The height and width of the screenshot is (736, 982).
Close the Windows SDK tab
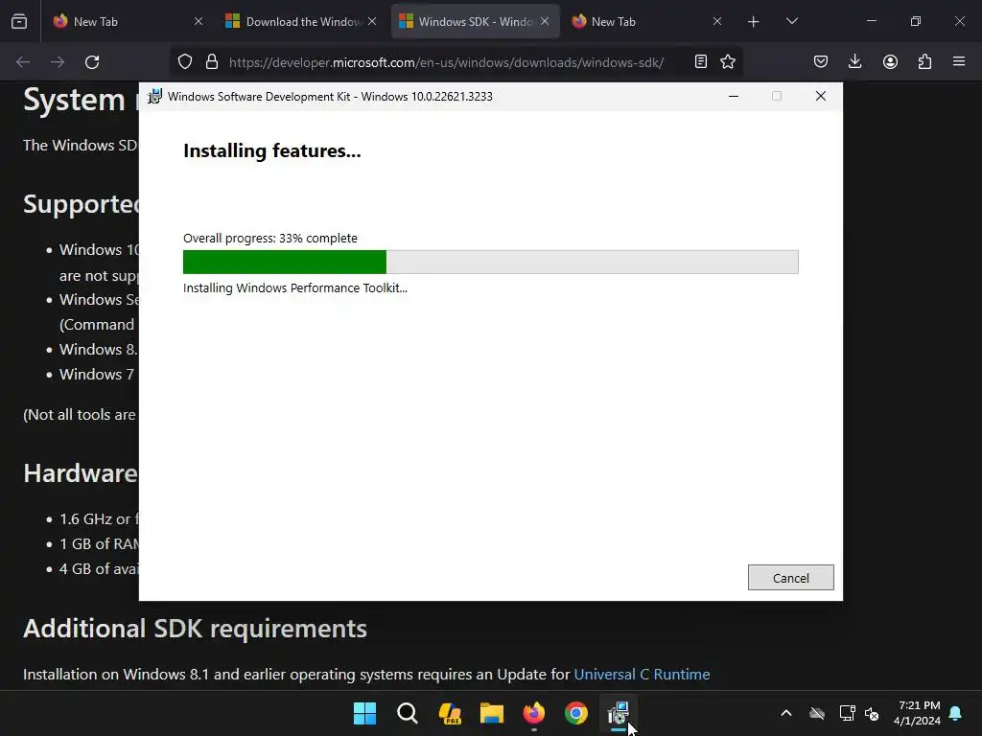coord(545,21)
